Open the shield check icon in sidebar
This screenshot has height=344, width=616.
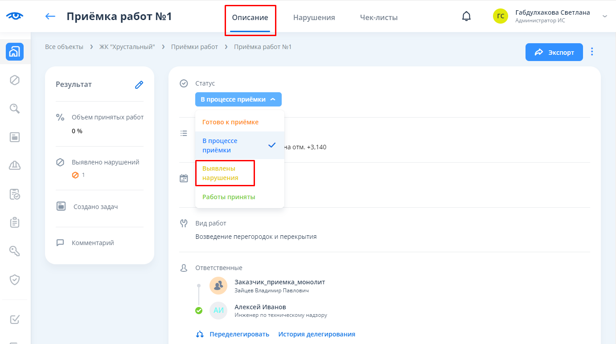point(15,279)
